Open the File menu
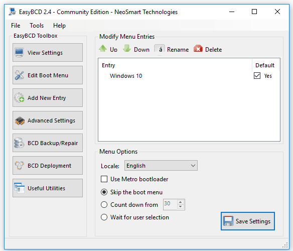 tap(16, 26)
